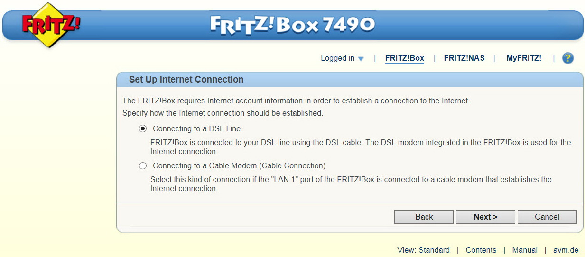Screen dimensions: 585x257
Task: Open the MyFRITZ! tab
Action: tap(524, 58)
